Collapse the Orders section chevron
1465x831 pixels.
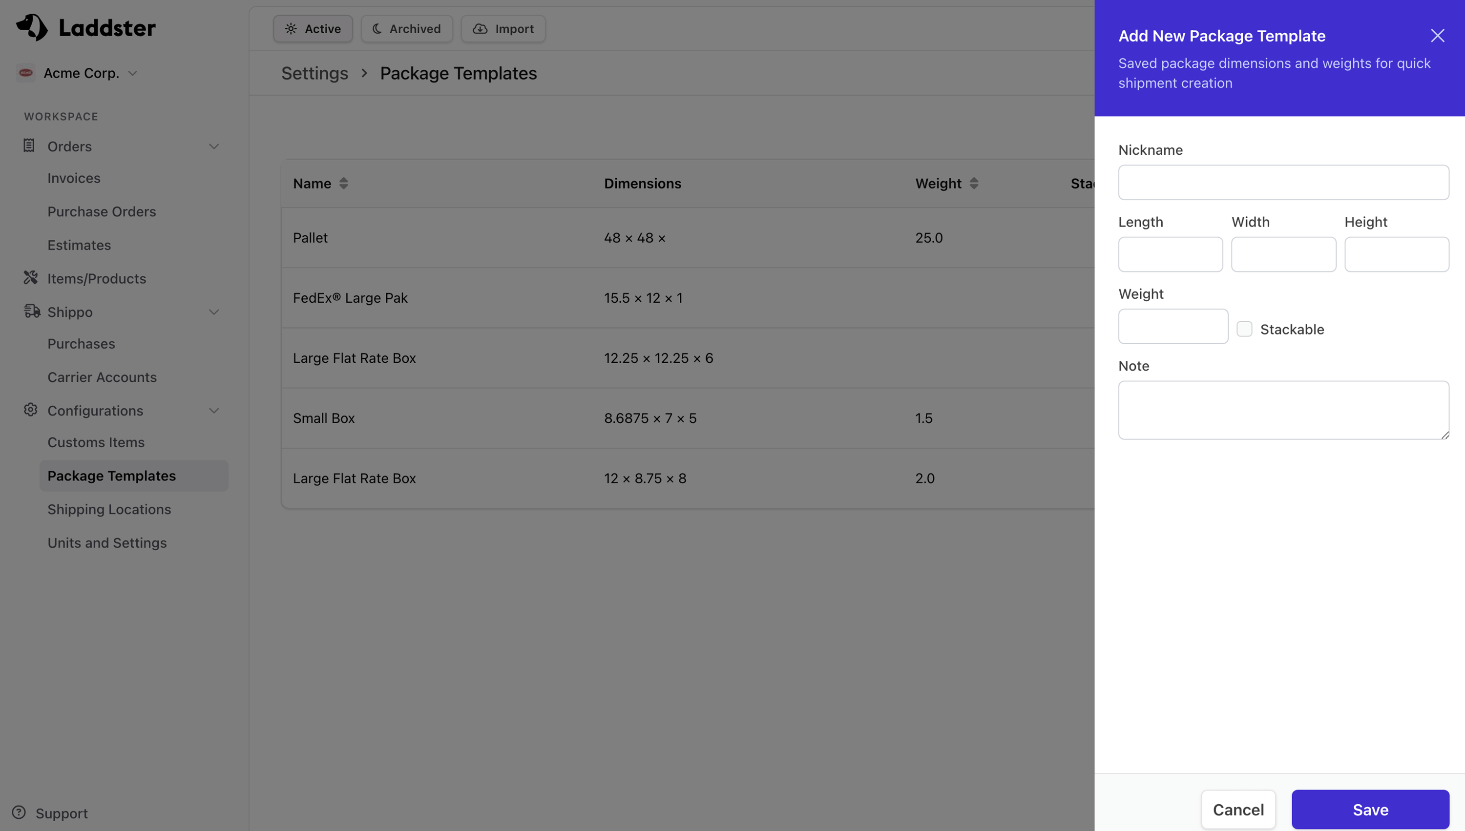(x=214, y=146)
